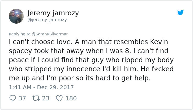The image size is (193, 110).
Task: Open the @jeremy_jamrozy handle link
Action: (47, 20)
